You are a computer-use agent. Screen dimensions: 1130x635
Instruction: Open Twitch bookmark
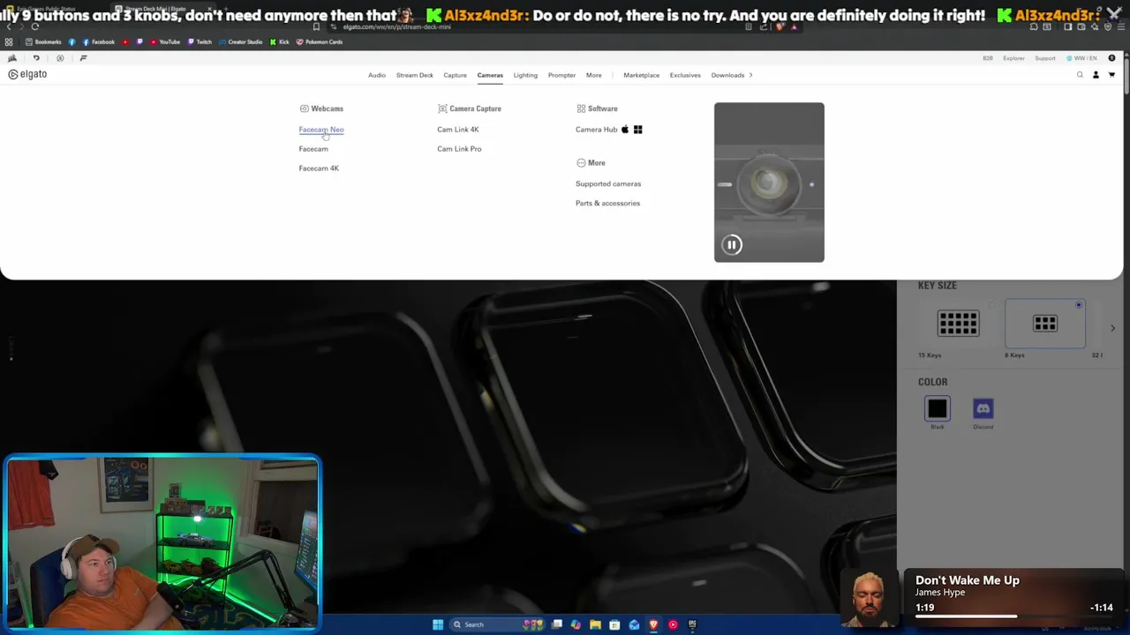[200, 41]
